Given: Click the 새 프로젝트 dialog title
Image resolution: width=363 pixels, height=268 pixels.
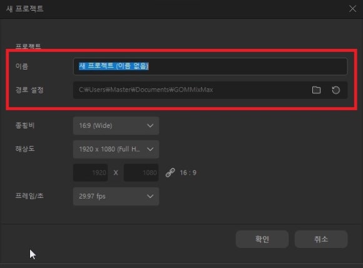Looking at the screenshot, I should [x=25, y=9].
